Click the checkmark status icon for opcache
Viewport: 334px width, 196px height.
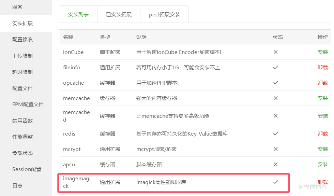[x=275, y=83]
